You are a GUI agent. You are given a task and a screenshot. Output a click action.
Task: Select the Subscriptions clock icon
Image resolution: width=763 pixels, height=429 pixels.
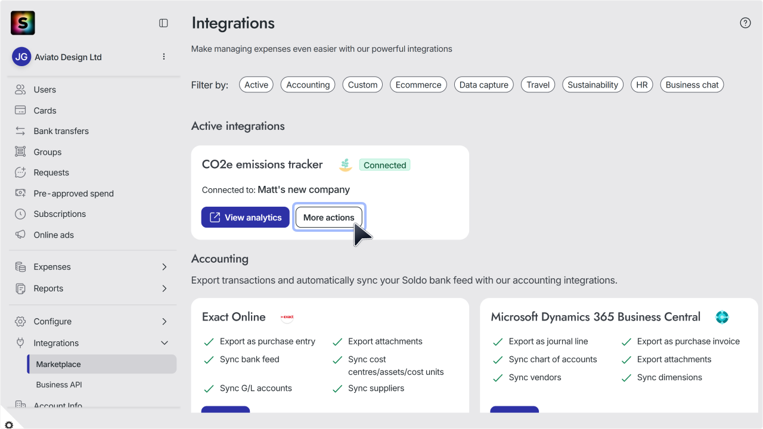pyautogui.click(x=20, y=214)
